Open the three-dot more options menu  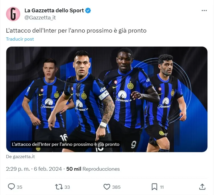pos(204,11)
